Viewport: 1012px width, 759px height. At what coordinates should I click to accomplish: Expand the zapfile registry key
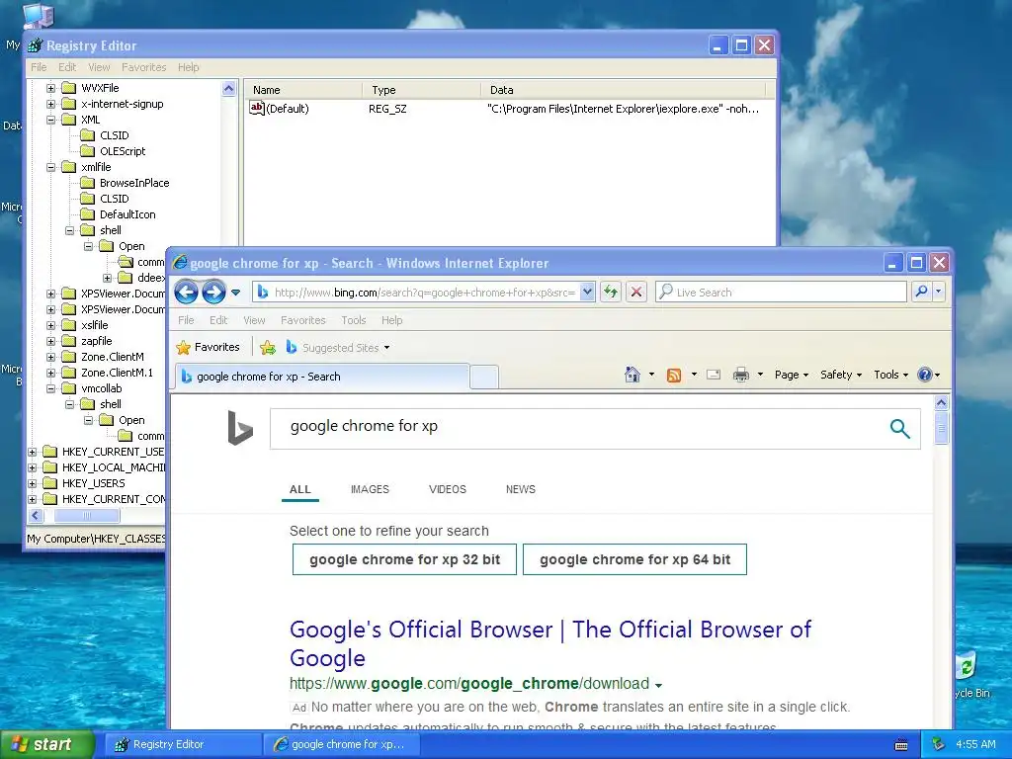click(x=51, y=341)
